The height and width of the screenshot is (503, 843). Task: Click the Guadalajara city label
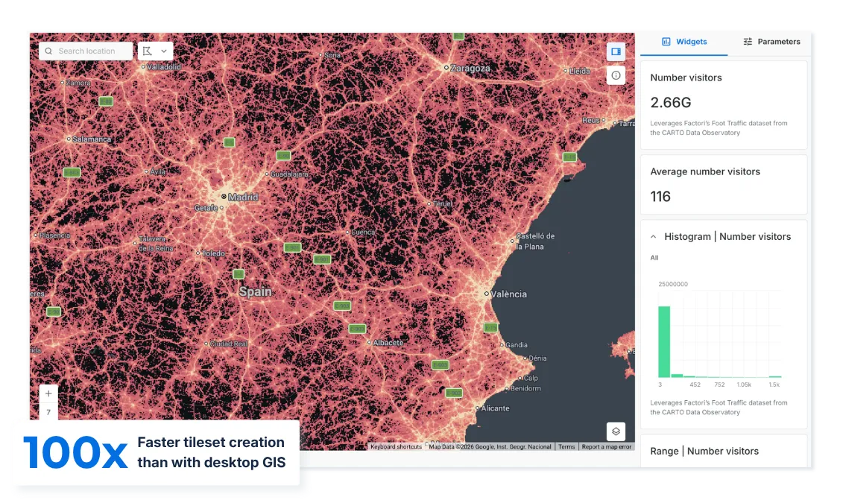tap(289, 174)
